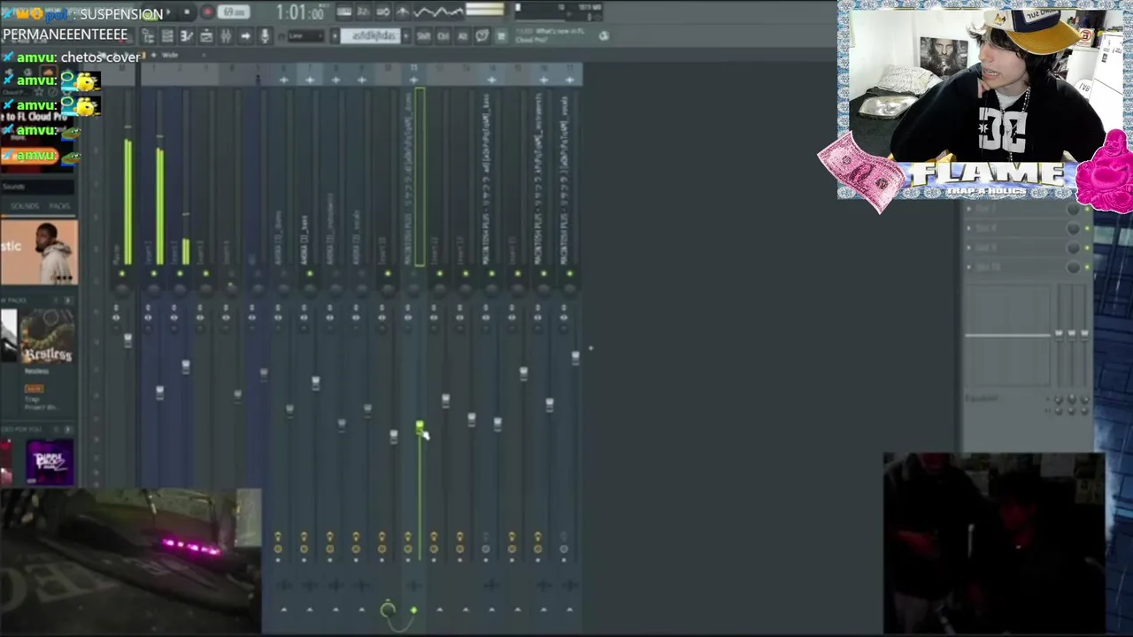
Task: Click the purple pack thumbnail
Action: pos(50,462)
